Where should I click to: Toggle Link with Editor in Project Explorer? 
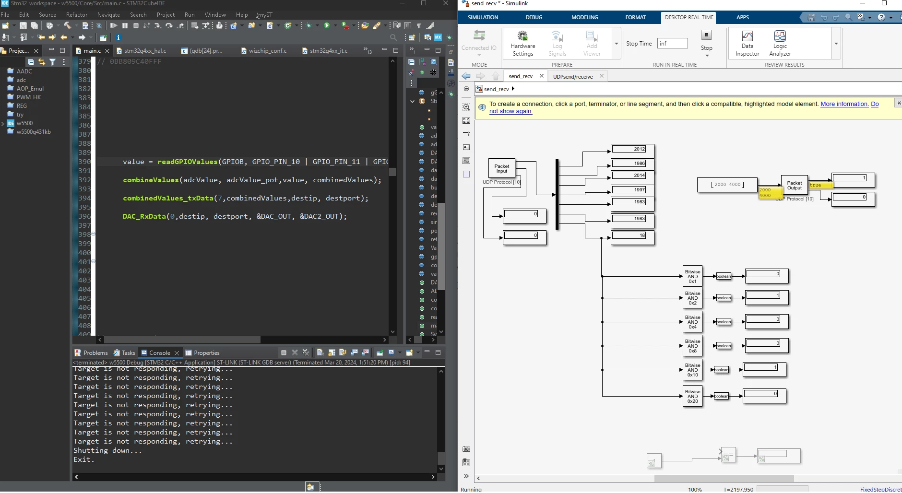(42, 62)
